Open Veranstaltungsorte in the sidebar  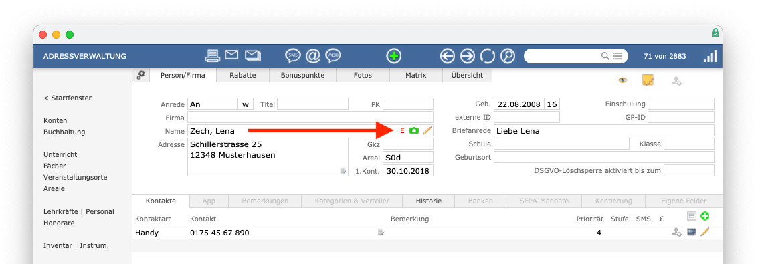pos(75,177)
